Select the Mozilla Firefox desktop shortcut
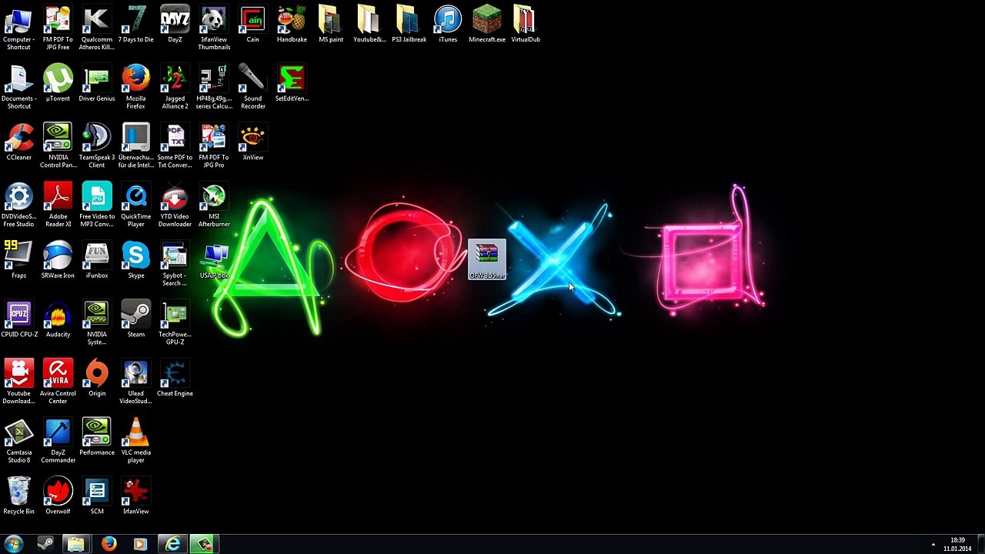Screen dimensions: 985x554 click(135, 87)
